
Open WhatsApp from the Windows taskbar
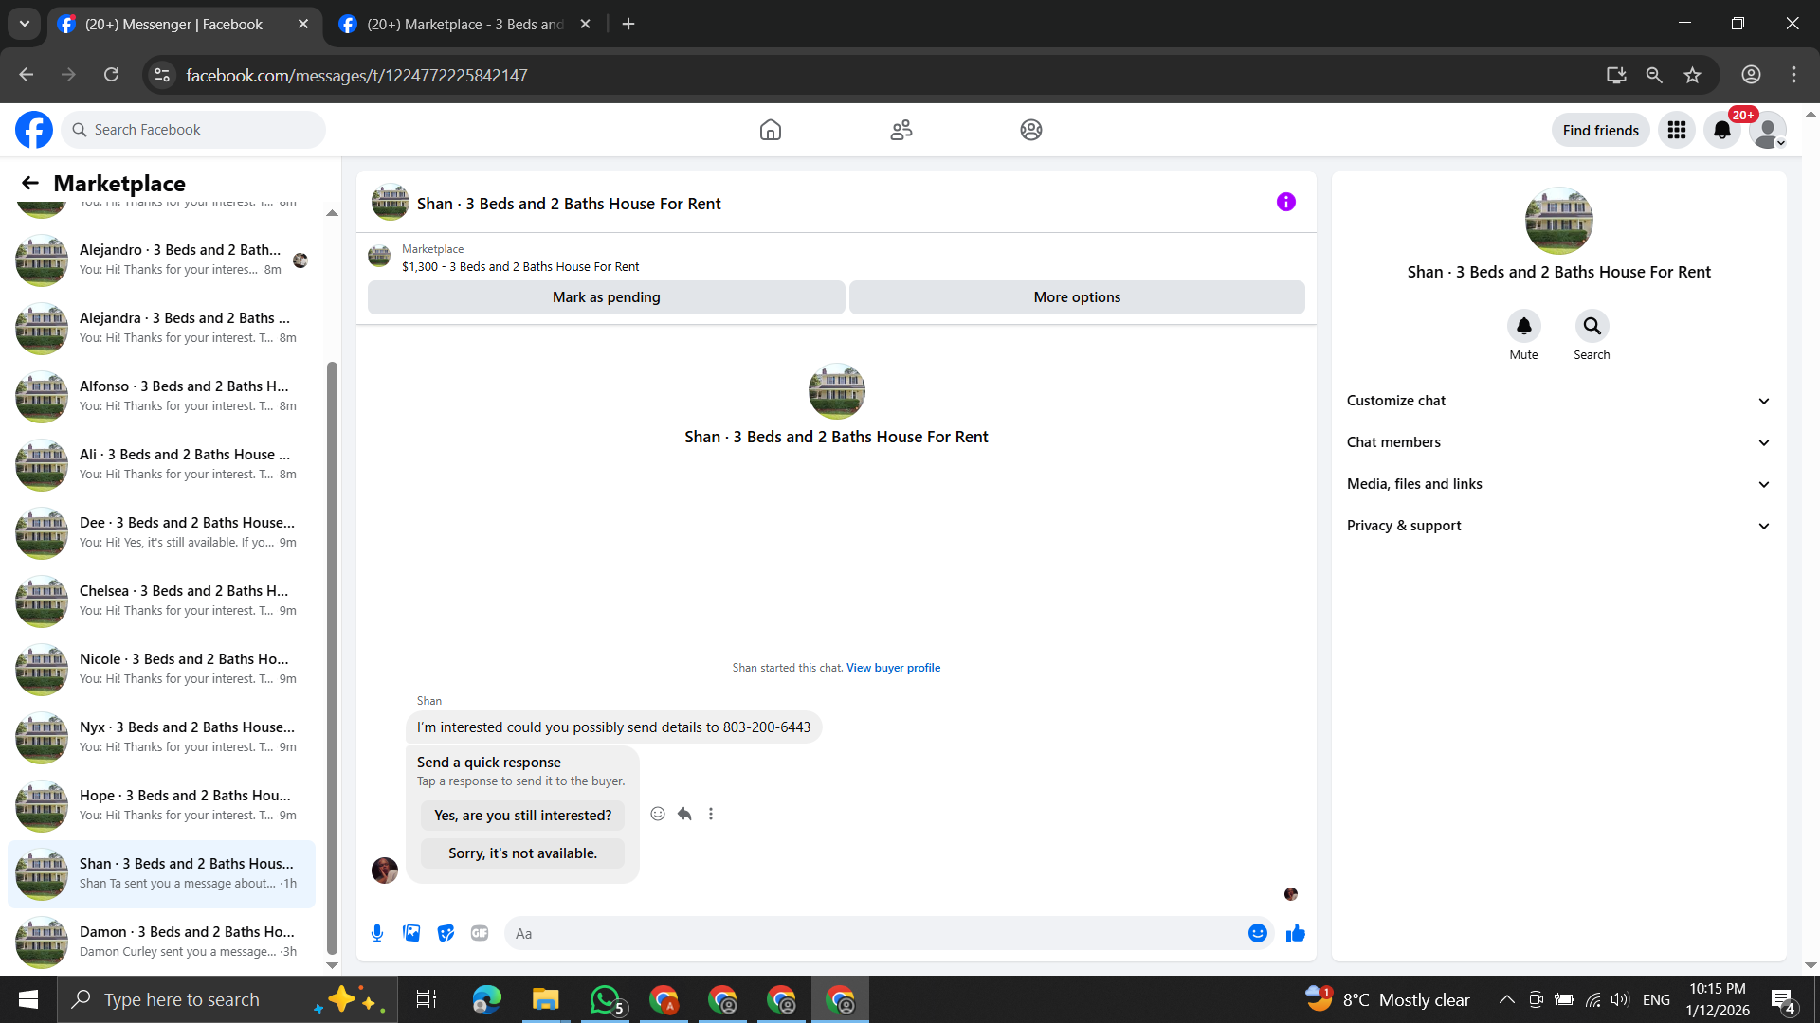pos(605,999)
